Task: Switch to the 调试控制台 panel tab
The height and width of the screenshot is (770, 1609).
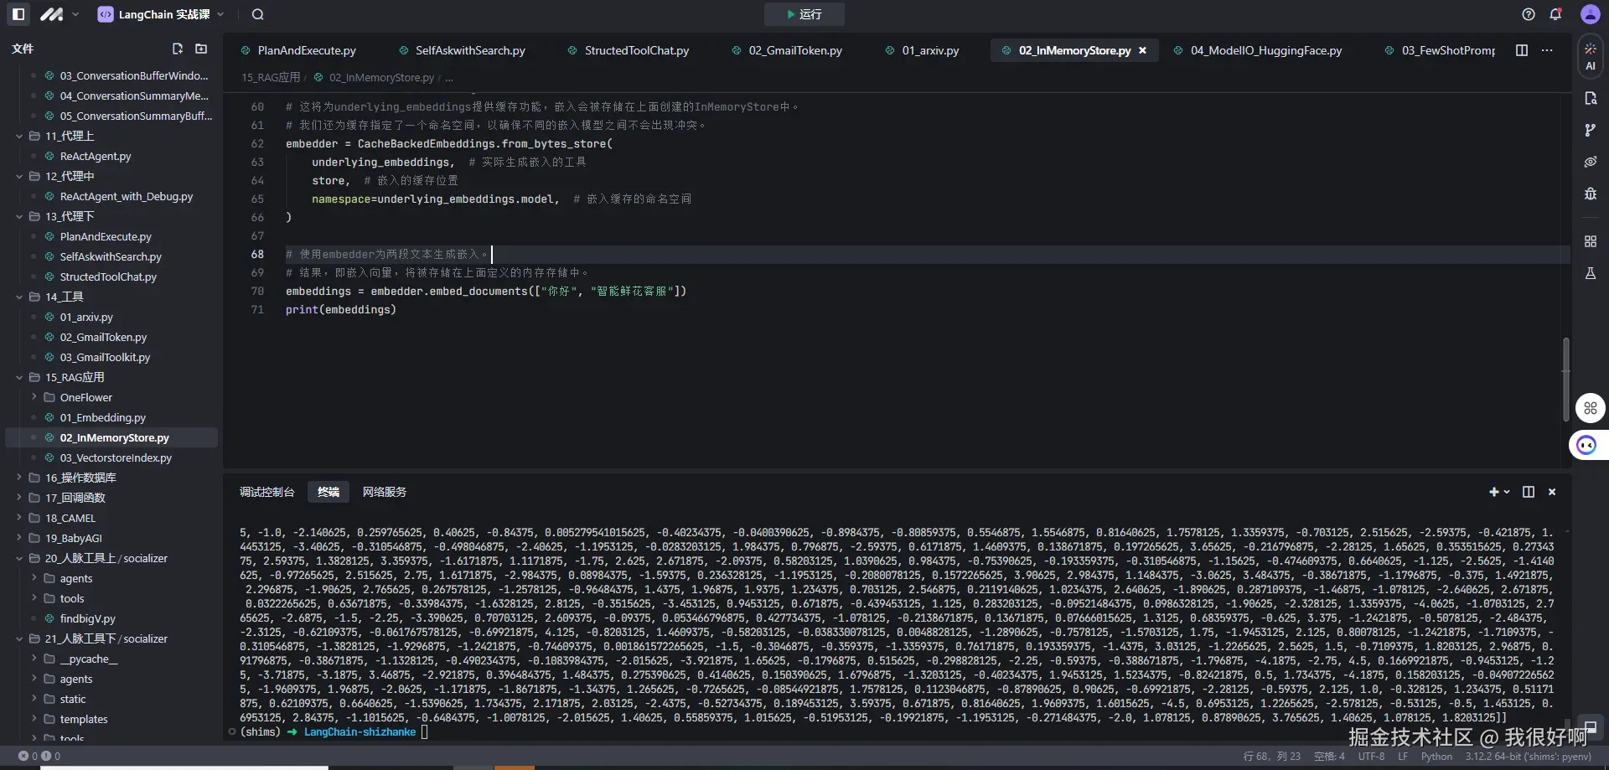Action: click(x=266, y=492)
